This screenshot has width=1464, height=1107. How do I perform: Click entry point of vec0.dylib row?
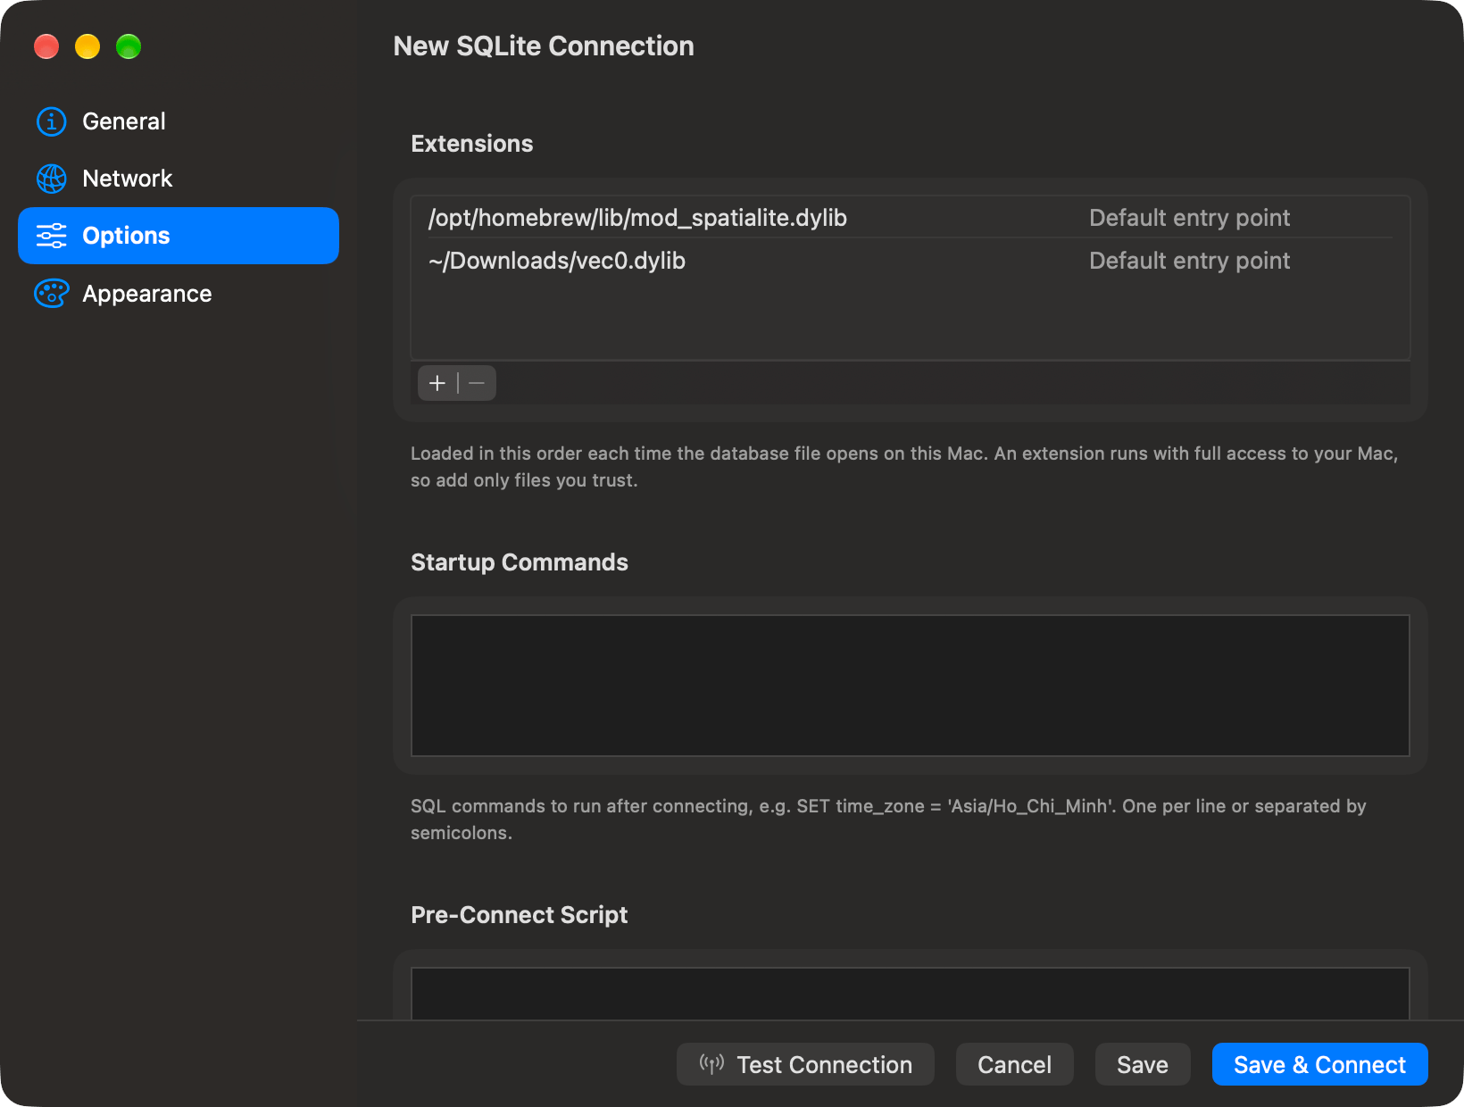1189,261
